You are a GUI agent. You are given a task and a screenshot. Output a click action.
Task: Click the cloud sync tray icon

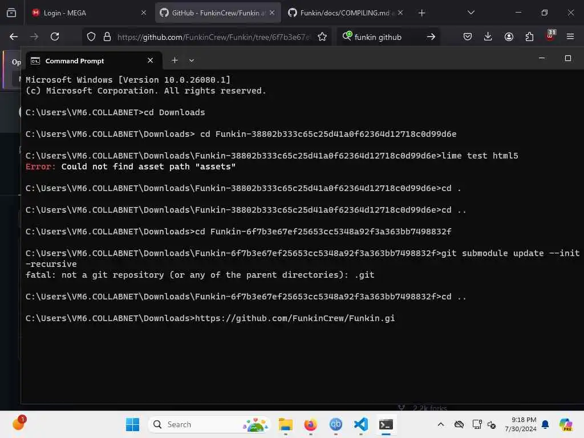tap(459, 424)
